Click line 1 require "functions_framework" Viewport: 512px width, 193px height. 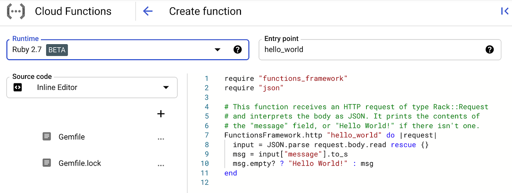pos(286,78)
